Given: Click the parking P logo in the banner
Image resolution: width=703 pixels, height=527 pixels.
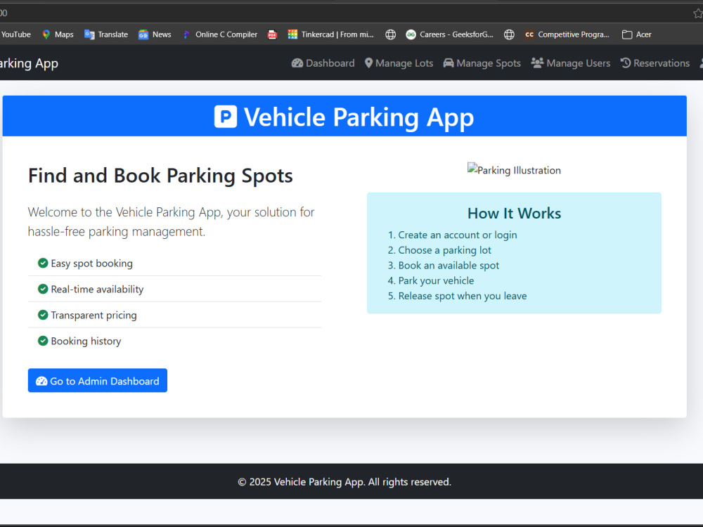Looking at the screenshot, I should 226,117.
